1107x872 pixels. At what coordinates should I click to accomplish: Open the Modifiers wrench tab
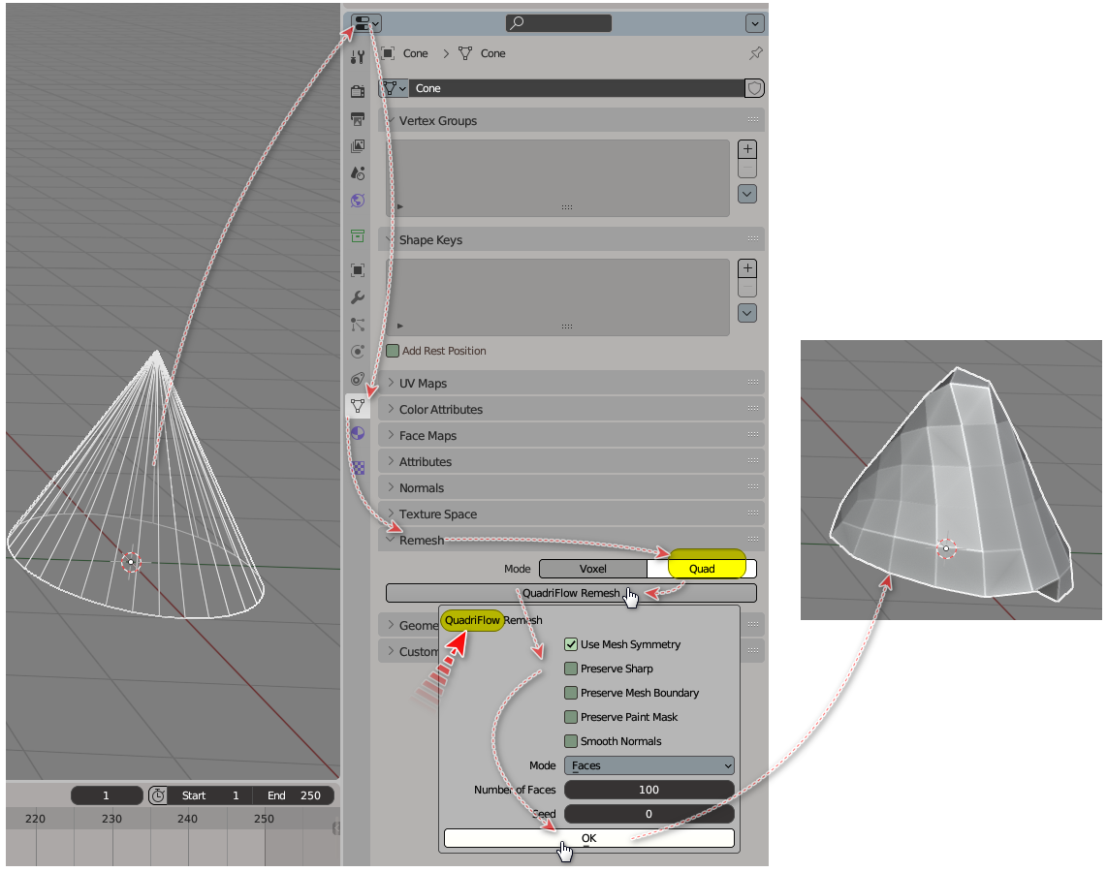(x=358, y=297)
